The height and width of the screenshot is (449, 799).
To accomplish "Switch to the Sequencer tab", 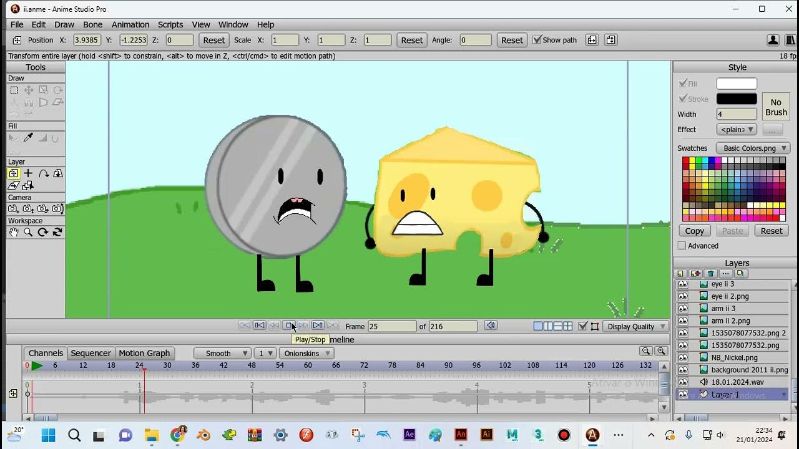I will [x=91, y=353].
